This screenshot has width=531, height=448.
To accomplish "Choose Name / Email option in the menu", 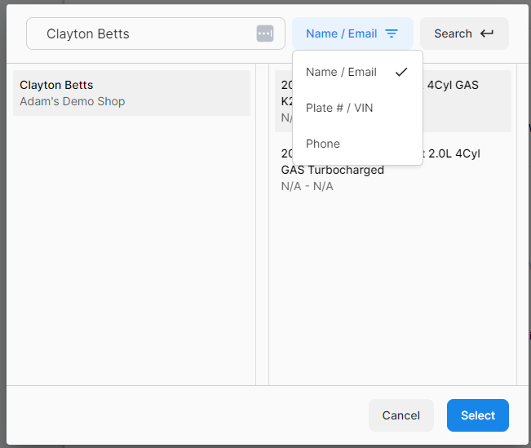I will point(357,72).
